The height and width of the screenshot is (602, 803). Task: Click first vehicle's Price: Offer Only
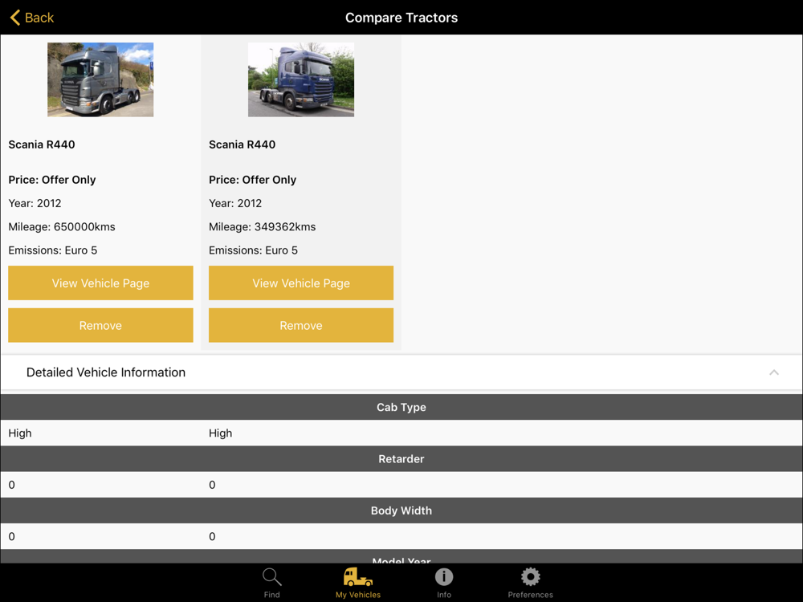click(52, 180)
